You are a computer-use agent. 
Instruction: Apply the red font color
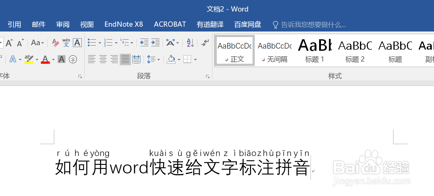click(45, 59)
